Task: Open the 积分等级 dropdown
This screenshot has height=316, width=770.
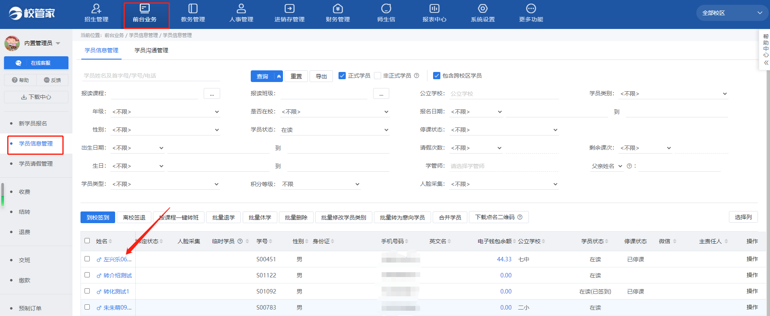Action: click(321, 184)
